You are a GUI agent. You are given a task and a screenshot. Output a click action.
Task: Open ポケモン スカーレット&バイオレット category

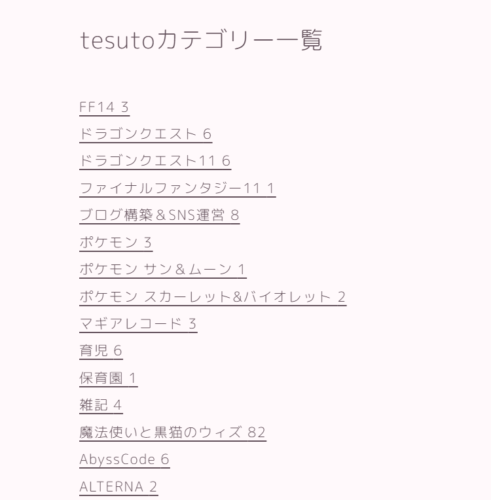click(x=213, y=297)
